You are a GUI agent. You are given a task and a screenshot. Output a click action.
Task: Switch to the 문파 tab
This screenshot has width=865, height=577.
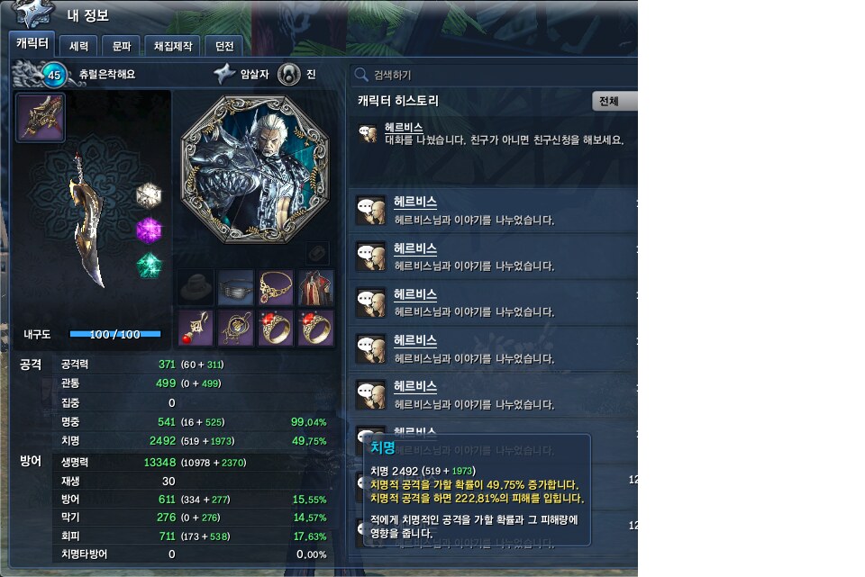coord(122,46)
